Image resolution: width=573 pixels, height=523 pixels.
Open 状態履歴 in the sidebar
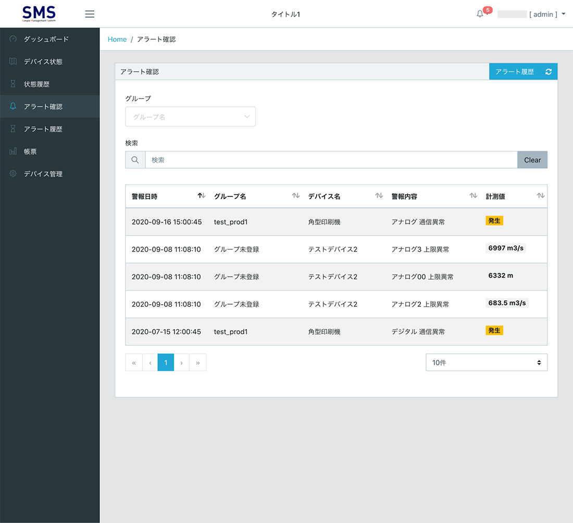click(49, 84)
